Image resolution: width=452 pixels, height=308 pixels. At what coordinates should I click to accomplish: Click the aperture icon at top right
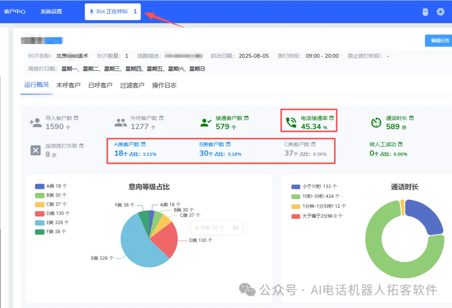[441, 12]
